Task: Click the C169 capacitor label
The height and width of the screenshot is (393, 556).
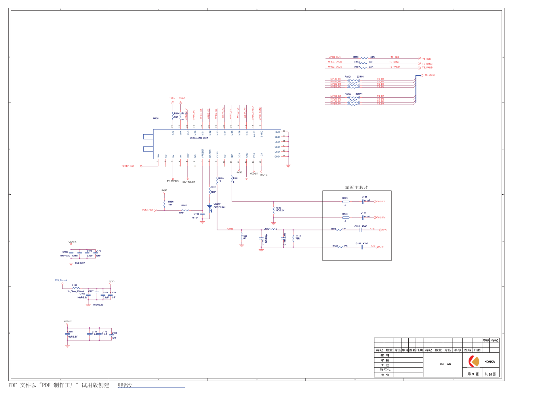Action: pos(70,332)
